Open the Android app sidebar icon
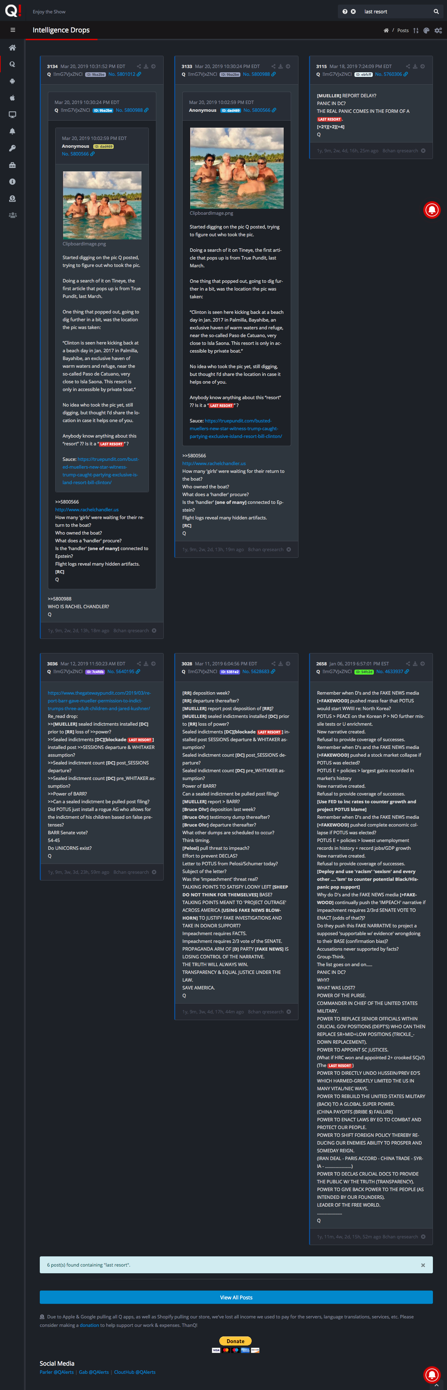 [12, 81]
